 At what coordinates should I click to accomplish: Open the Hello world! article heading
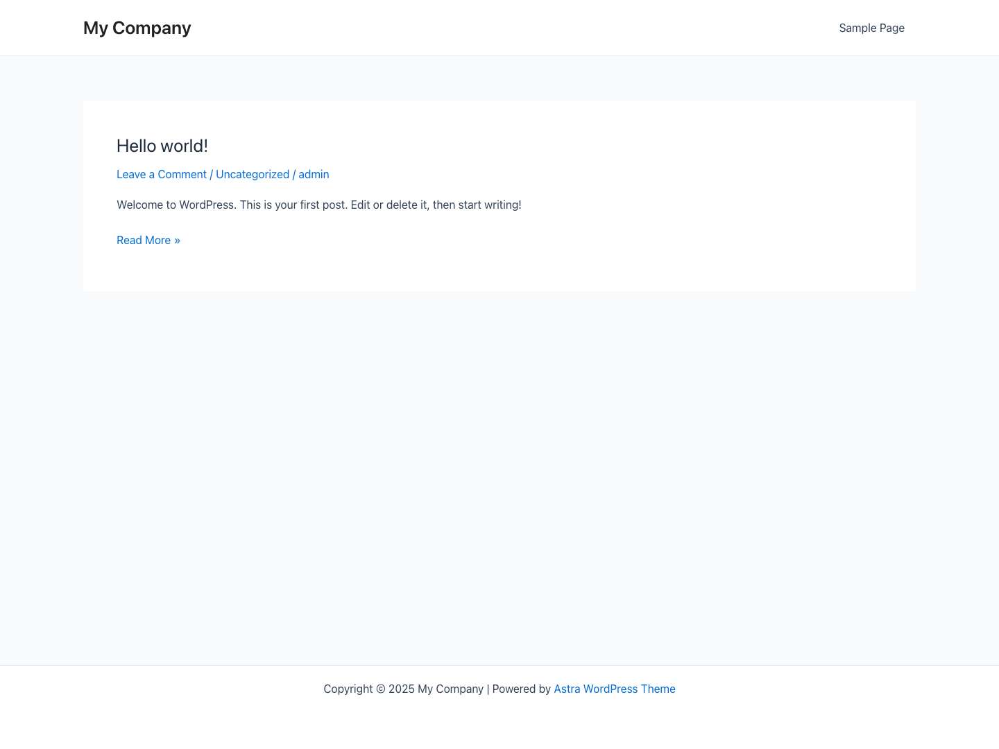(162, 146)
